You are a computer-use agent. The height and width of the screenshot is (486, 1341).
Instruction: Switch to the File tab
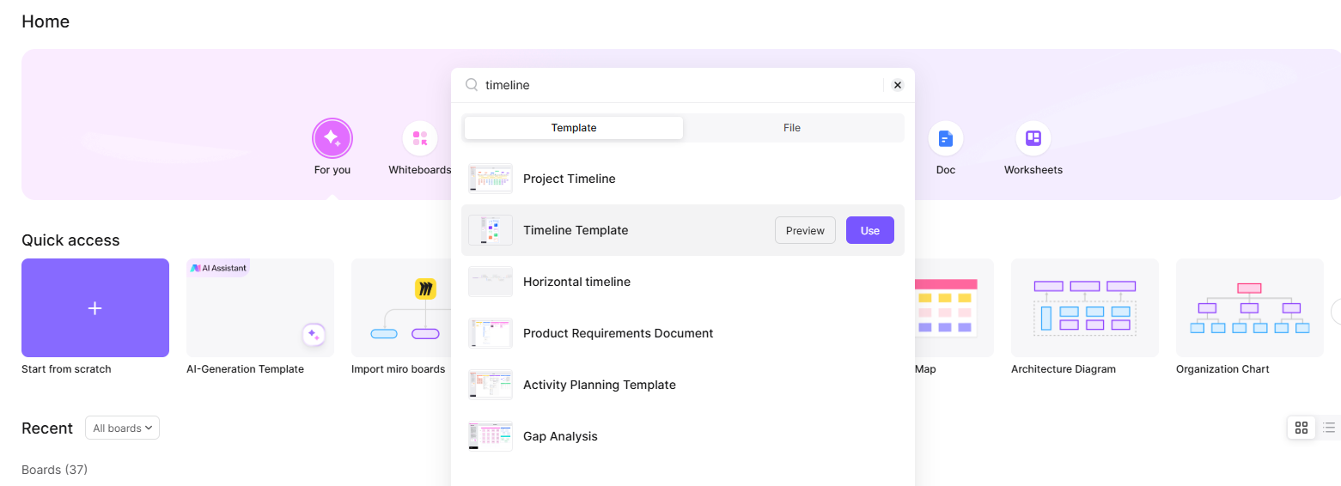(x=792, y=128)
